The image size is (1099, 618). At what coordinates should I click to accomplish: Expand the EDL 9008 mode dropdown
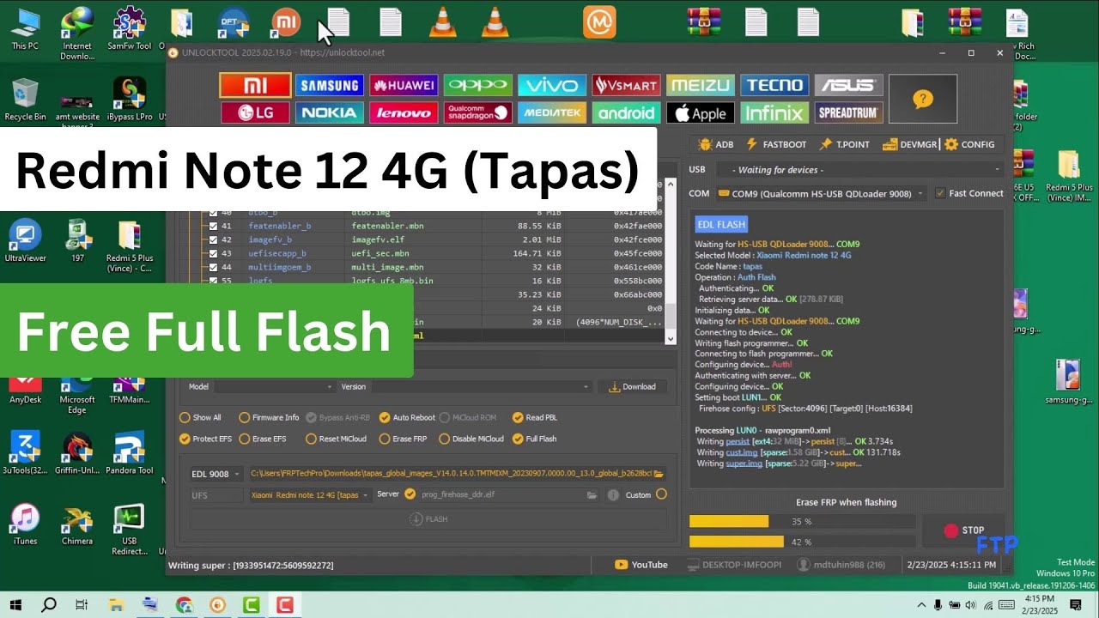pos(217,474)
